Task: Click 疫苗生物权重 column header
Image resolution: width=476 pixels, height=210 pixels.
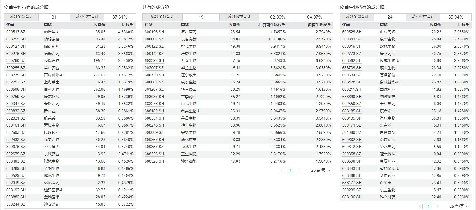Action: (319, 25)
